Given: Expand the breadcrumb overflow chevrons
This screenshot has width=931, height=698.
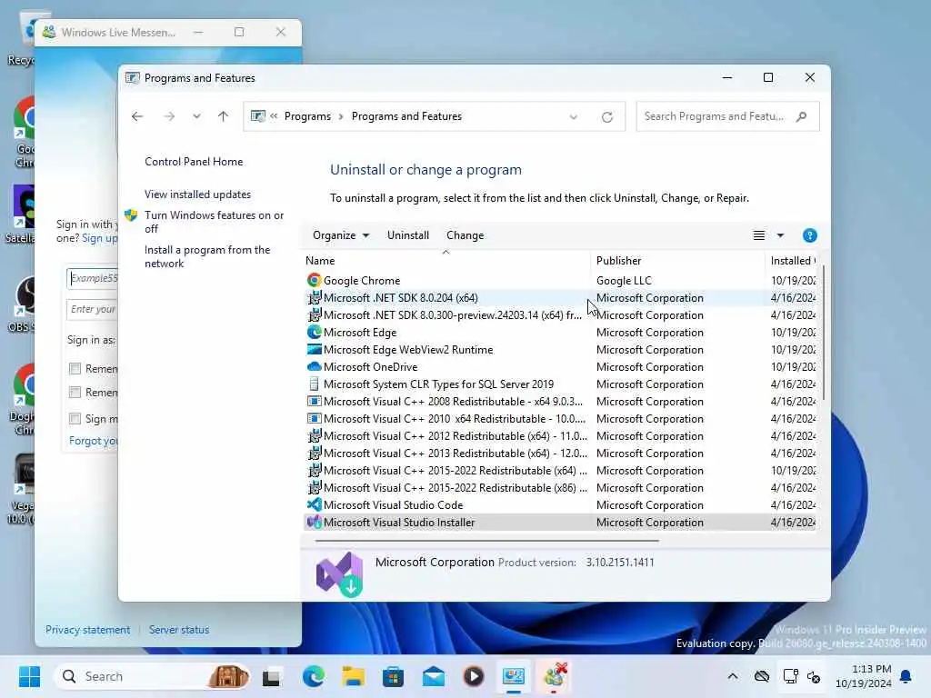Looking at the screenshot, I should pyautogui.click(x=274, y=116).
